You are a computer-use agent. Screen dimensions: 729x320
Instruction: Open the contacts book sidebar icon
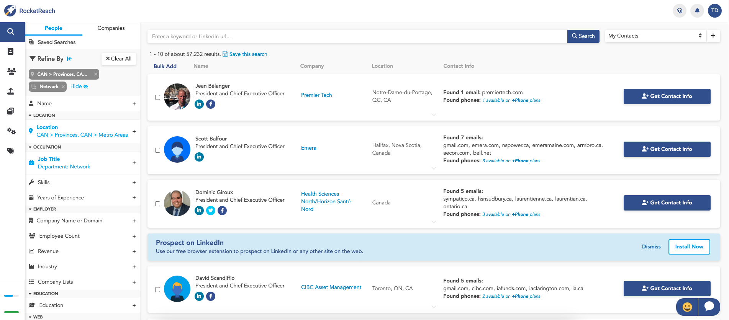[11, 51]
